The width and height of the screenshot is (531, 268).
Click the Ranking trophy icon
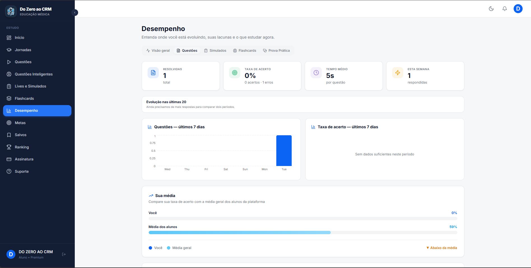(x=9, y=147)
